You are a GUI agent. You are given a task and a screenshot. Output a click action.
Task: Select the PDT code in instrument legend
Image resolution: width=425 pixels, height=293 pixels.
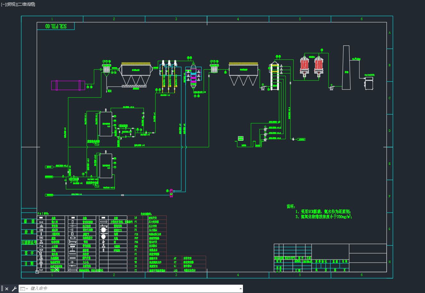pyautogui.click(x=136, y=238)
